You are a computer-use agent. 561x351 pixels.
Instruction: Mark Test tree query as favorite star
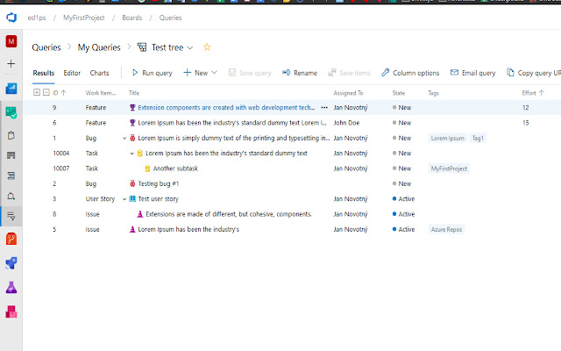click(207, 47)
